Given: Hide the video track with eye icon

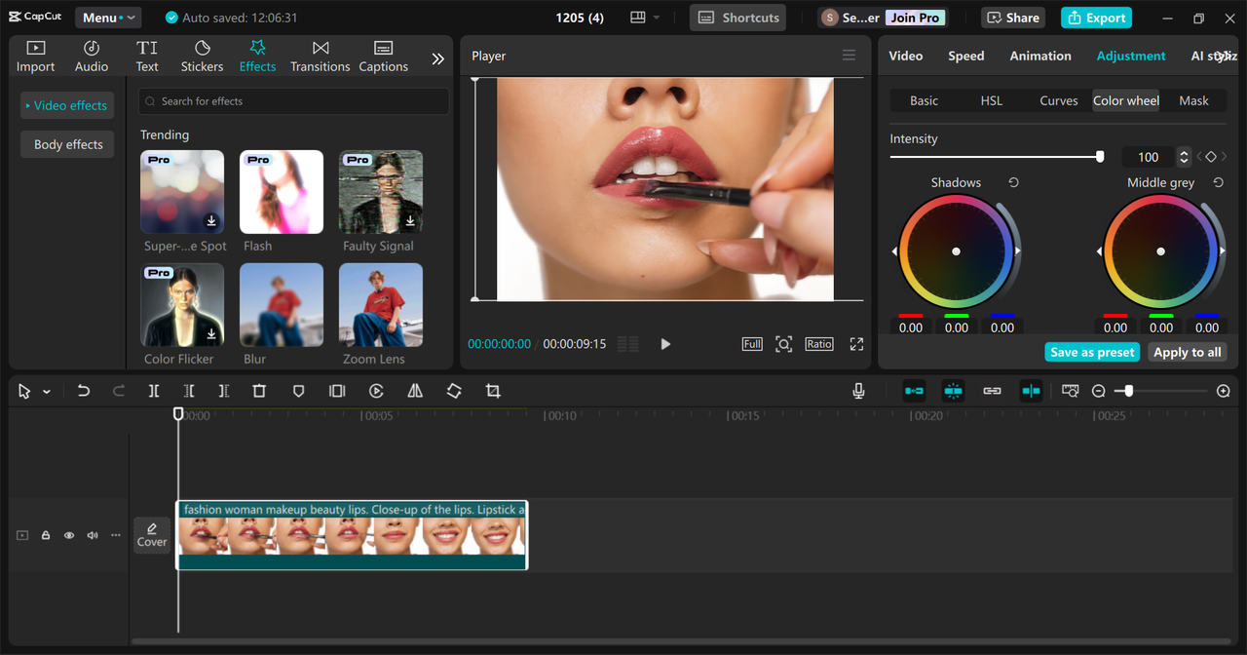Looking at the screenshot, I should coord(69,535).
